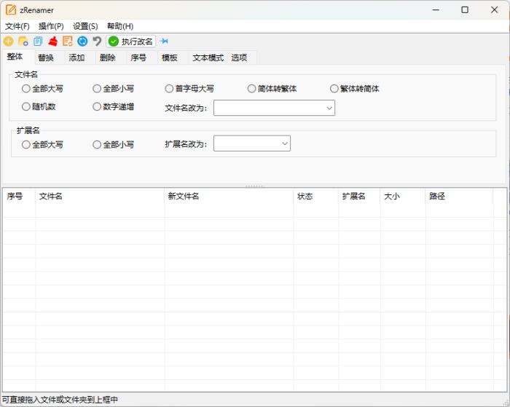
Task: Click the status bar text 可直接拖入文件或文件夹到上框中
Action: click(60, 400)
